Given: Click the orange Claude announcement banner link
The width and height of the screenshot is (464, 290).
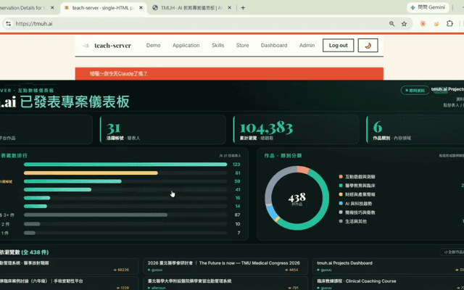Looking at the screenshot, I should [118, 73].
